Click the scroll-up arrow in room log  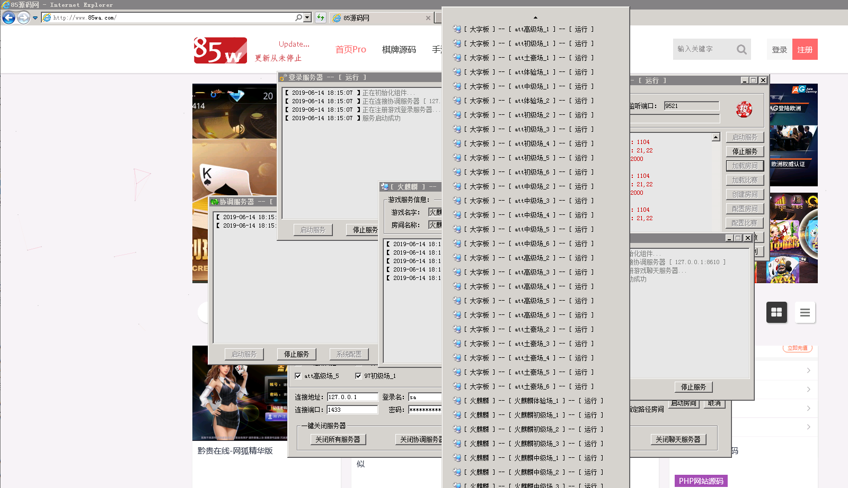(x=715, y=137)
